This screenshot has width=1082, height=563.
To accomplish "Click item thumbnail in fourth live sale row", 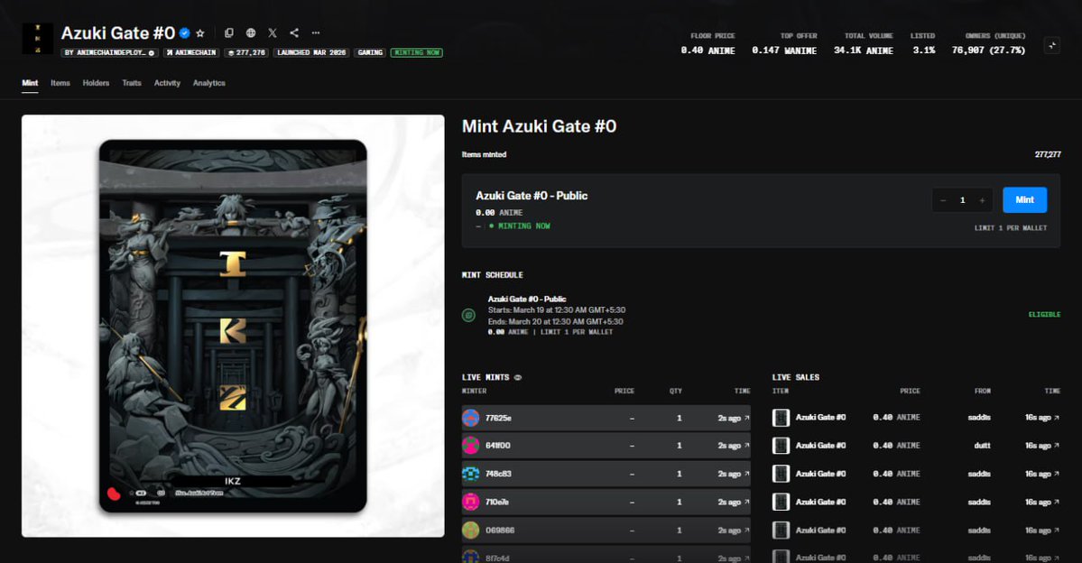I will [x=781, y=502].
